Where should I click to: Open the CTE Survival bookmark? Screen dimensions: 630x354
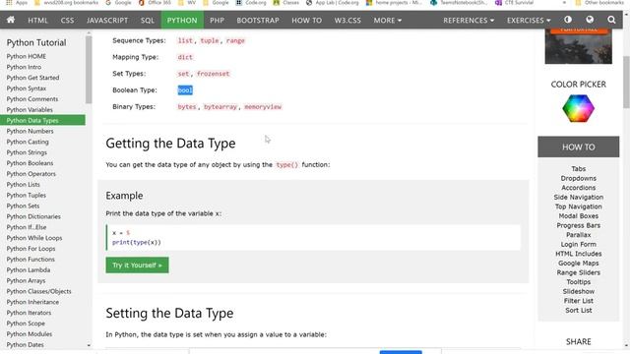pyautogui.click(x=515, y=2)
